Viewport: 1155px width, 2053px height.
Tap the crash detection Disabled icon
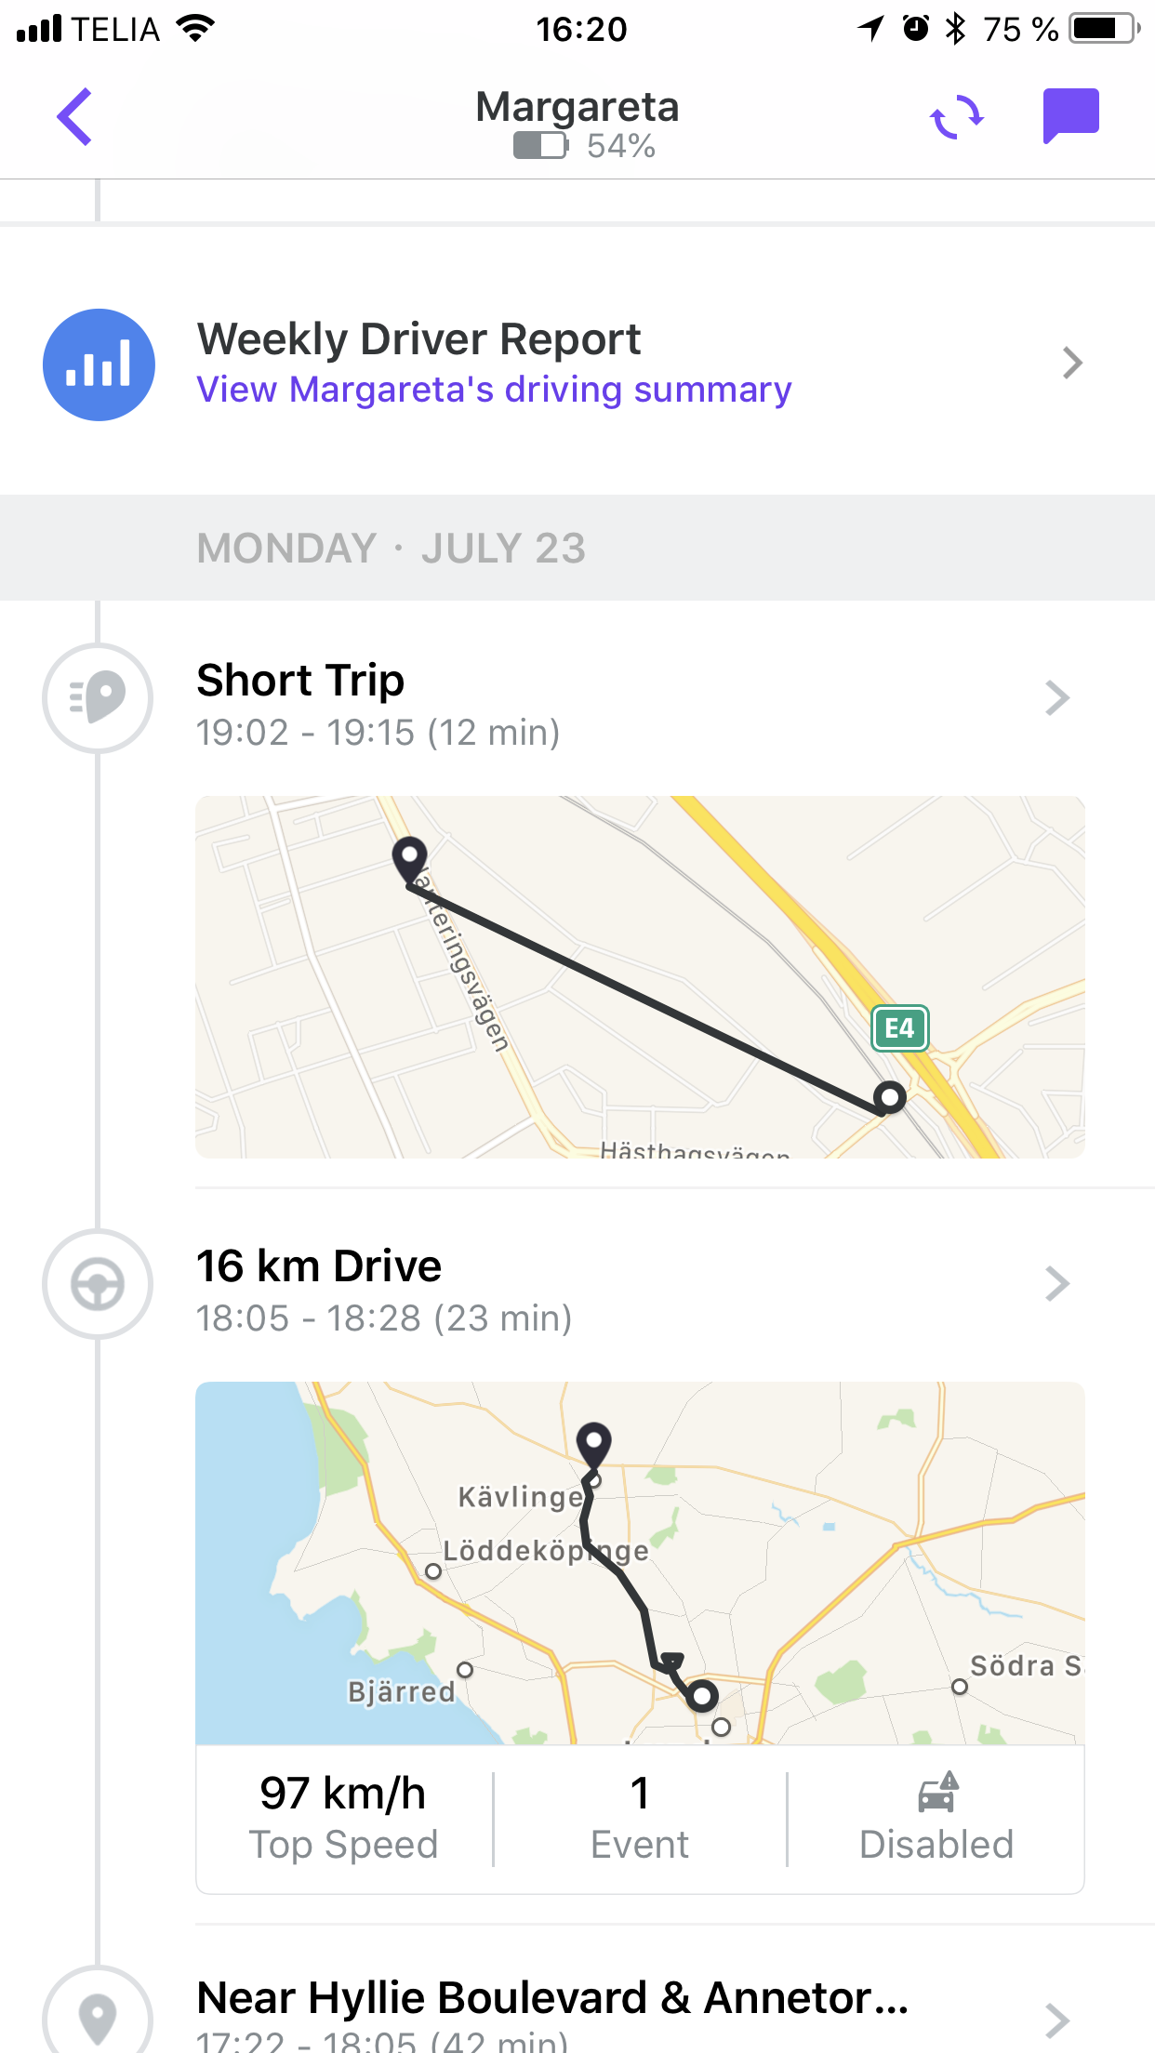pyautogui.click(x=936, y=1793)
